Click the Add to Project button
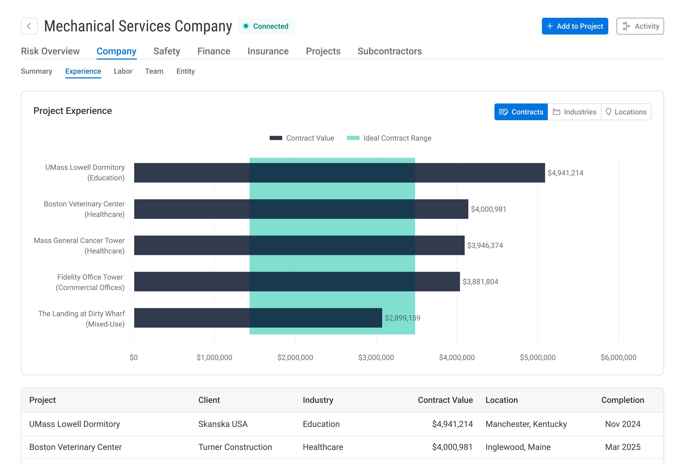Image resolution: width=685 pixels, height=464 pixels. tap(575, 26)
